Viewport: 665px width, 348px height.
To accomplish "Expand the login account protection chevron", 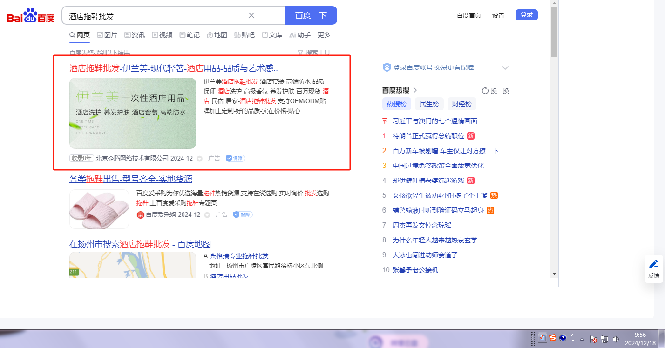I will click(505, 68).
